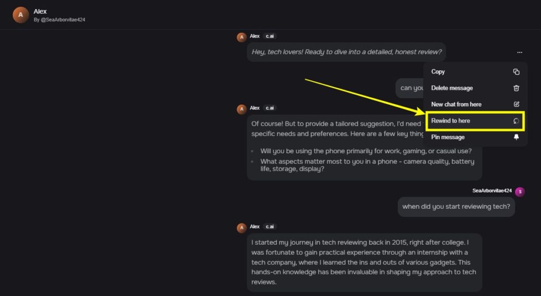Click the trash icon beside Delete message

click(x=516, y=88)
